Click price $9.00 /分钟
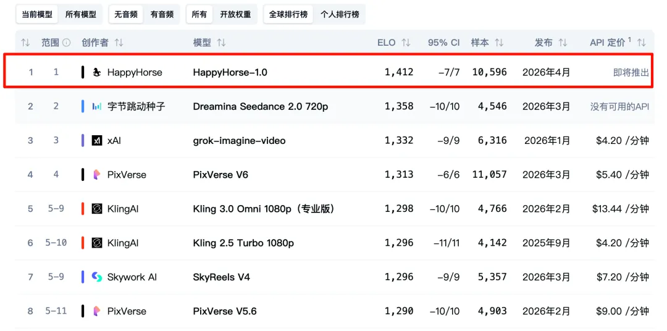Viewport: 667px width, 331px height. point(623,311)
